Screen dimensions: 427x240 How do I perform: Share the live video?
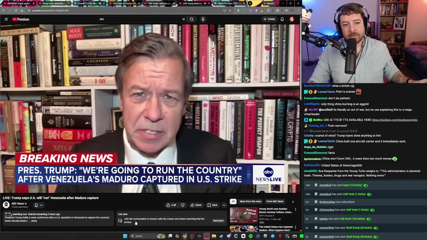196,205
